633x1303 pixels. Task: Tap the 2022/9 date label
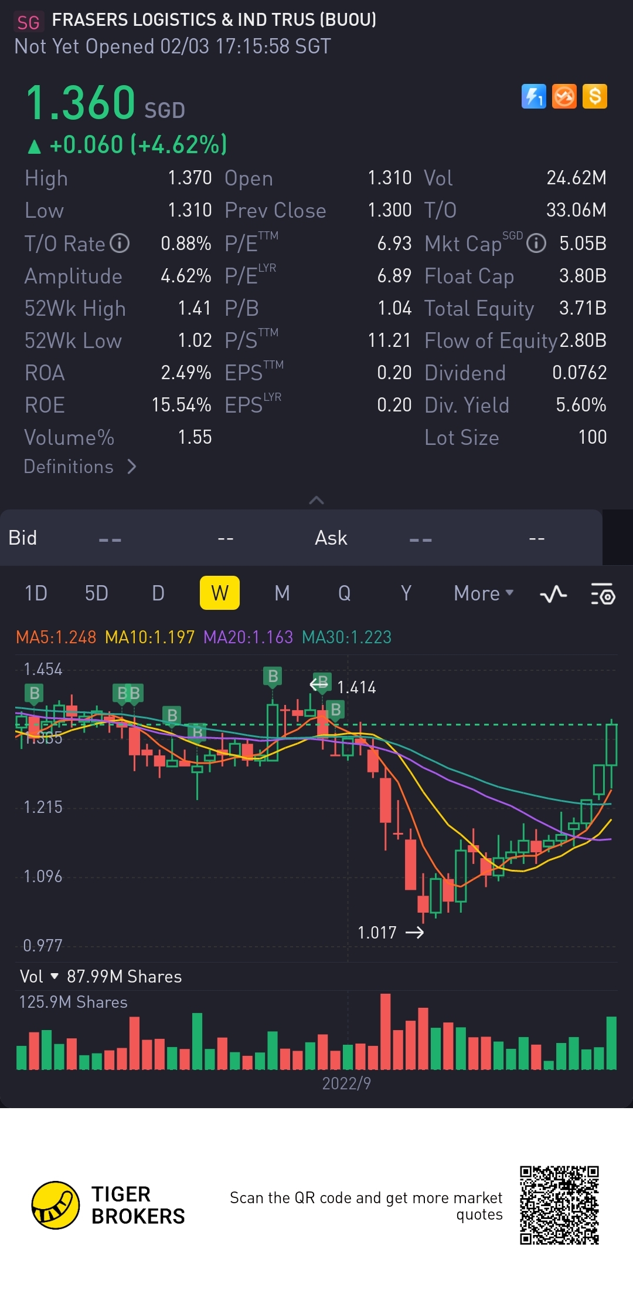pos(346,1083)
